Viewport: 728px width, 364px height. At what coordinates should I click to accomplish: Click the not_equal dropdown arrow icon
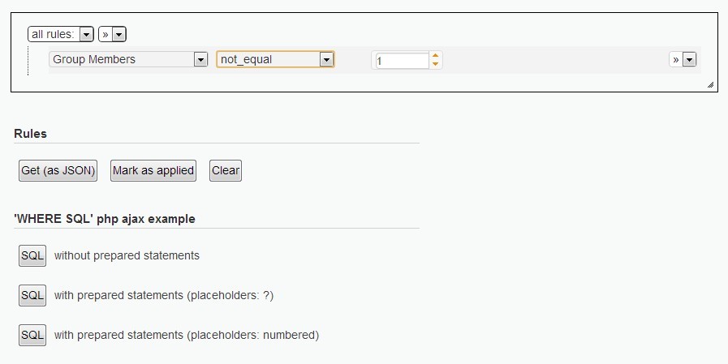pyautogui.click(x=326, y=60)
